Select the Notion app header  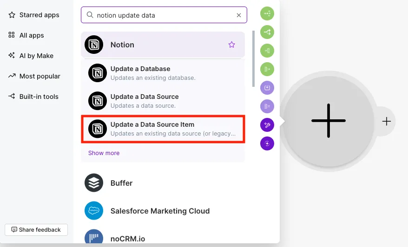pyautogui.click(x=163, y=45)
